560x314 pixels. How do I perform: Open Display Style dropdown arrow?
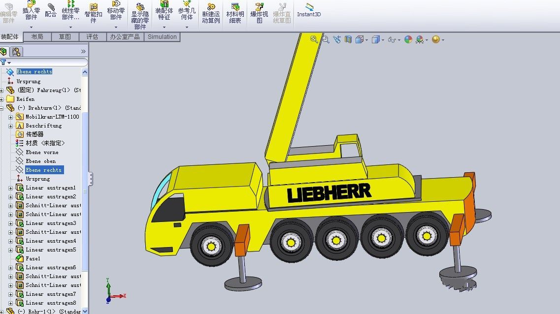(x=383, y=40)
